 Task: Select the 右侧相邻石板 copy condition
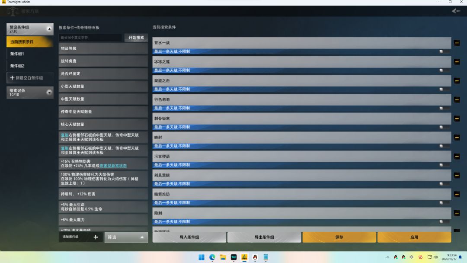[103, 137]
